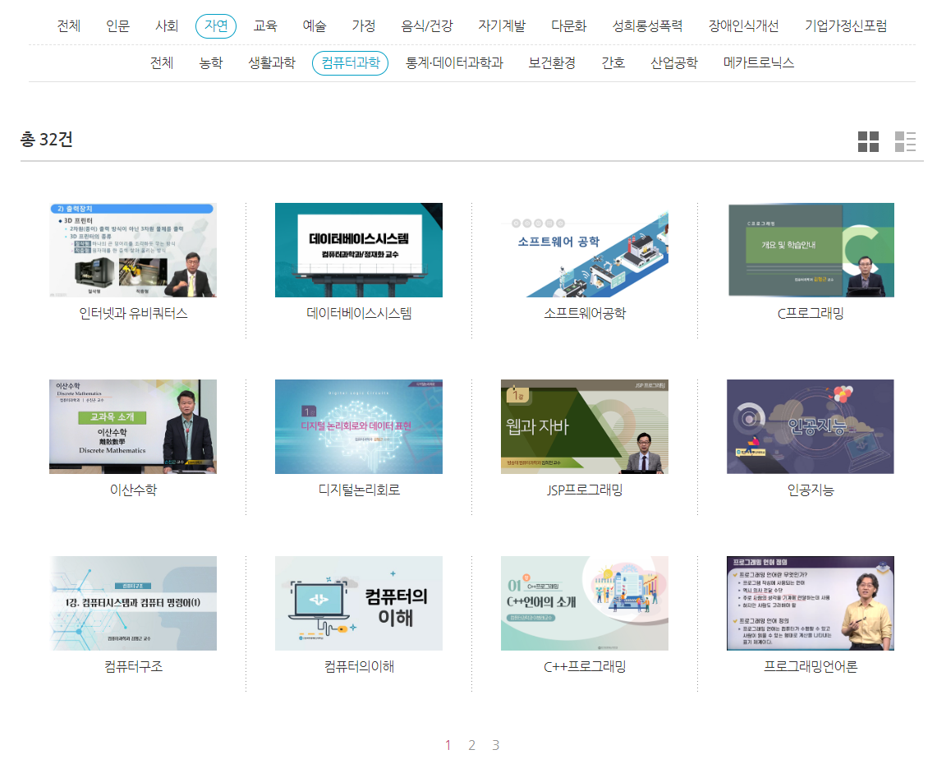The height and width of the screenshot is (759, 937).
Task: Select the 자기계발 category tab
Action: click(502, 25)
